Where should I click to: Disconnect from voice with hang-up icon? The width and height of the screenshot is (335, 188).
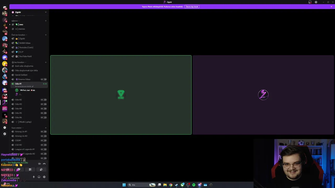click(44, 164)
